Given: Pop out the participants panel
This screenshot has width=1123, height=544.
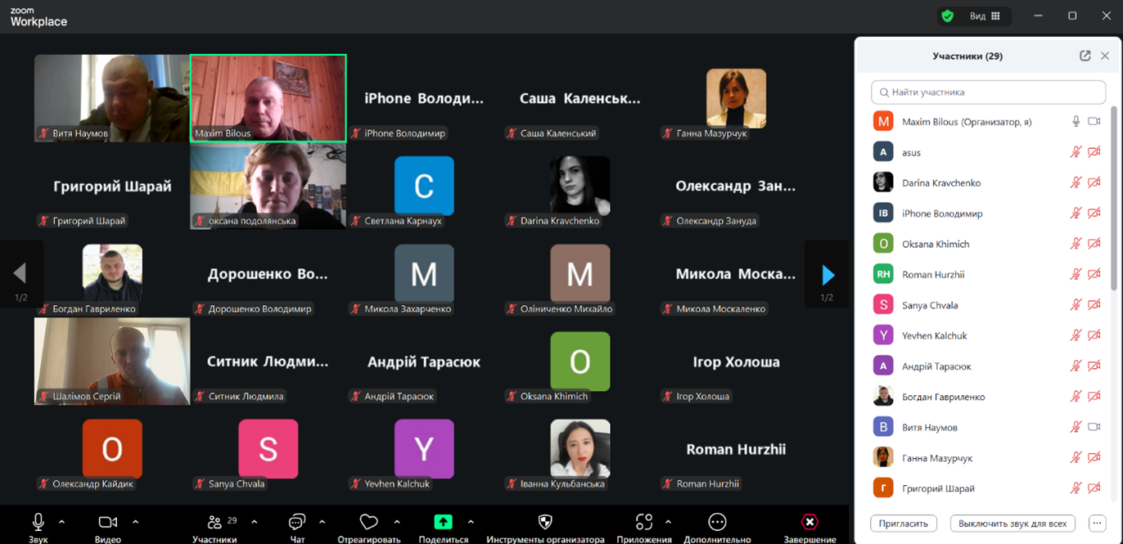Looking at the screenshot, I should (1085, 56).
